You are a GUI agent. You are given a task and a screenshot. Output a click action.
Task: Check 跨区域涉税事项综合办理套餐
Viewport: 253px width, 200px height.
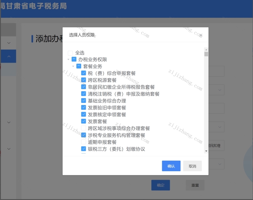click(x=83, y=128)
